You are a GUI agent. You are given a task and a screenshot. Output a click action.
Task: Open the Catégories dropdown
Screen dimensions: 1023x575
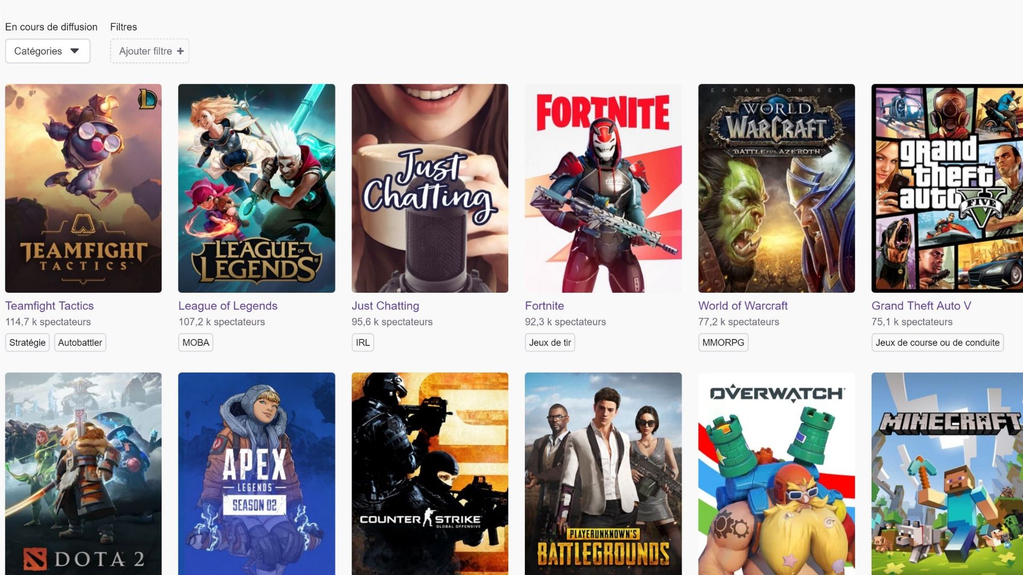pos(47,51)
